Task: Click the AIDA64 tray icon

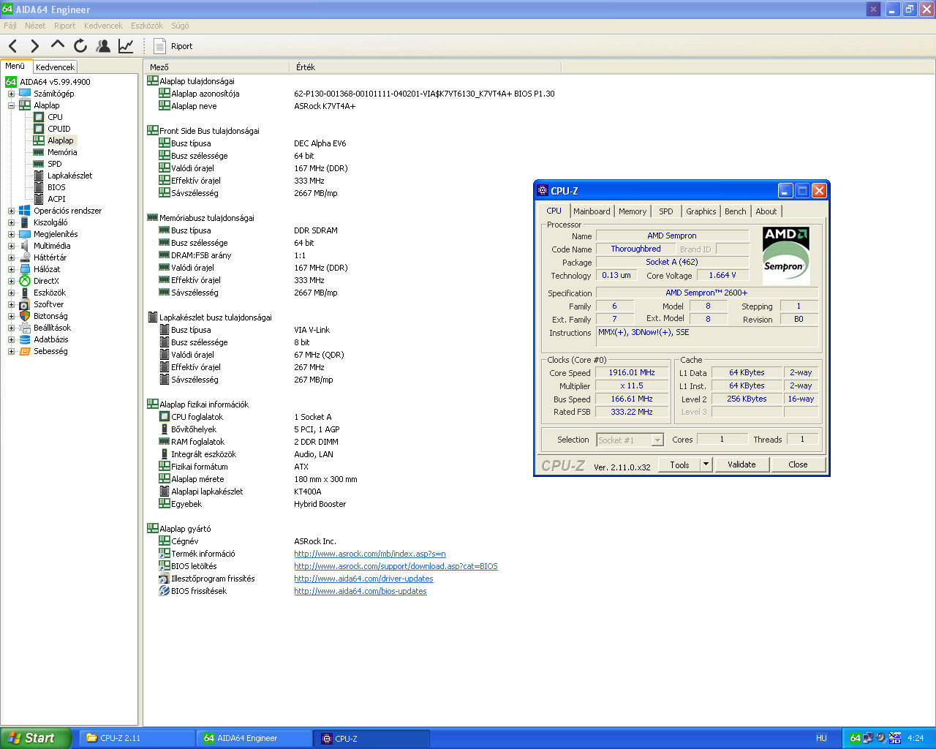Action: [855, 738]
